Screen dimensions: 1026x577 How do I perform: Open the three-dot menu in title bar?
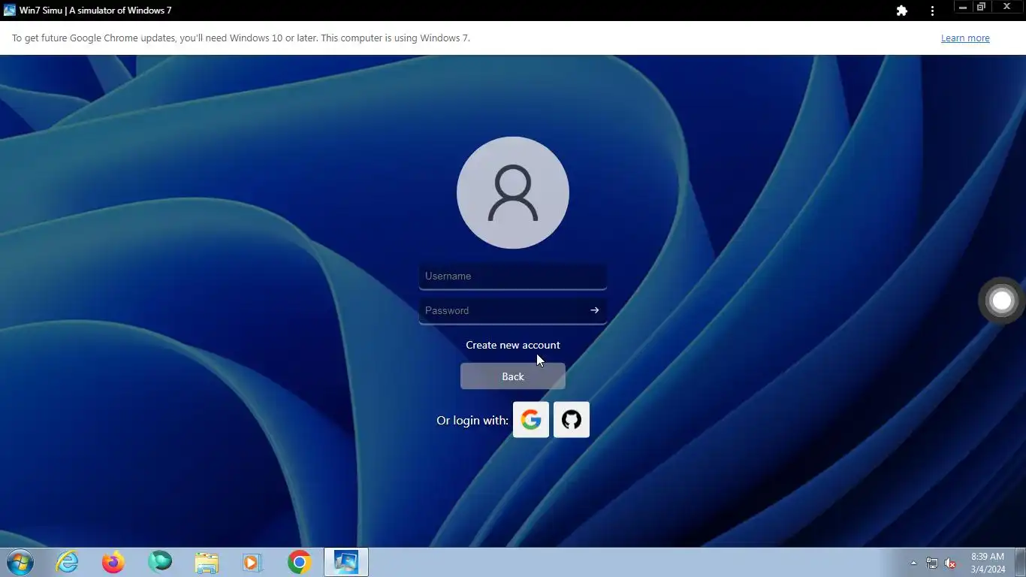[x=932, y=11]
